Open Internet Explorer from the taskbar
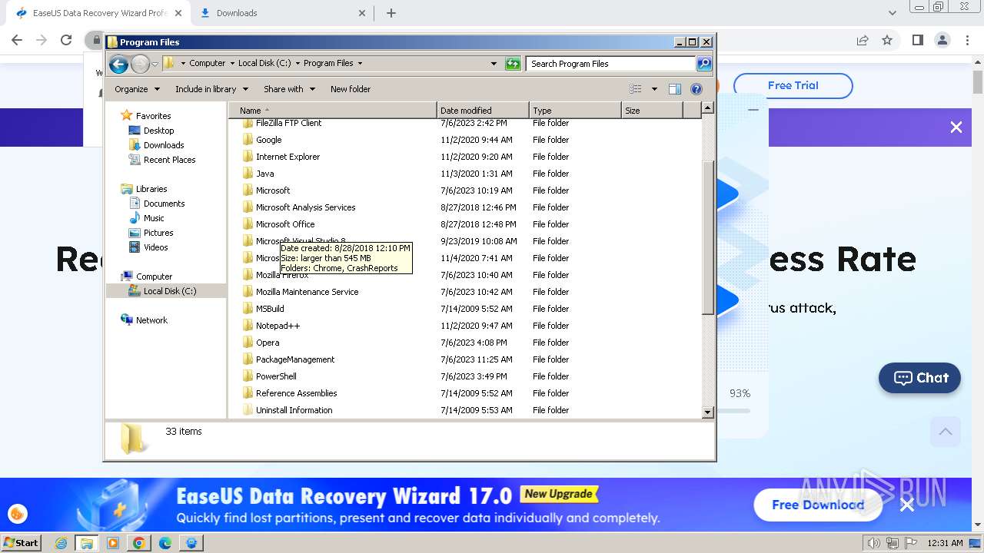Image resolution: width=984 pixels, height=553 pixels. (x=61, y=543)
